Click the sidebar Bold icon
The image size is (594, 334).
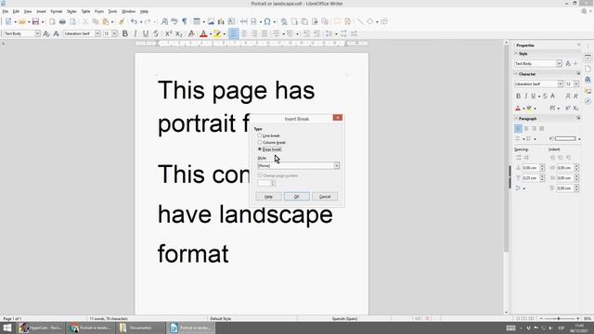coord(518,96)
